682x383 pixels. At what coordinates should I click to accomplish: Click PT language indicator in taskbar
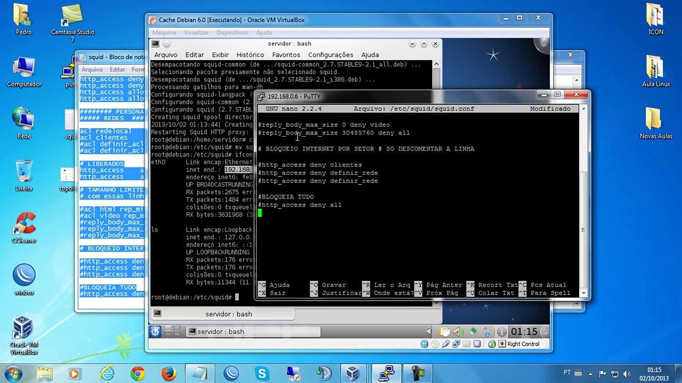567,372
